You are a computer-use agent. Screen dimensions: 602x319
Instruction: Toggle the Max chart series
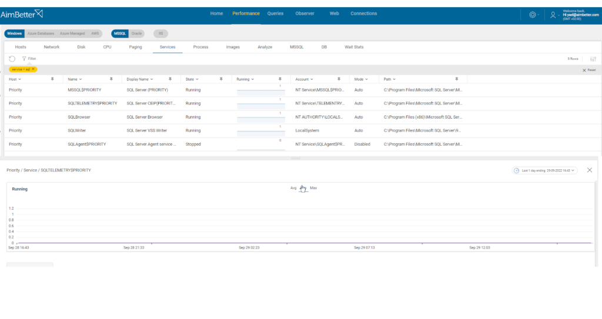point(313,188)
